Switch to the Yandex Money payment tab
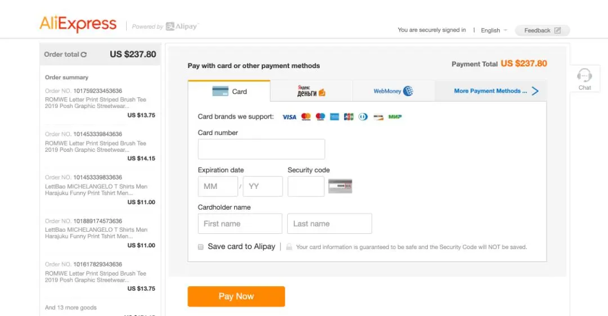608x316 pixels. click(311, 91)
